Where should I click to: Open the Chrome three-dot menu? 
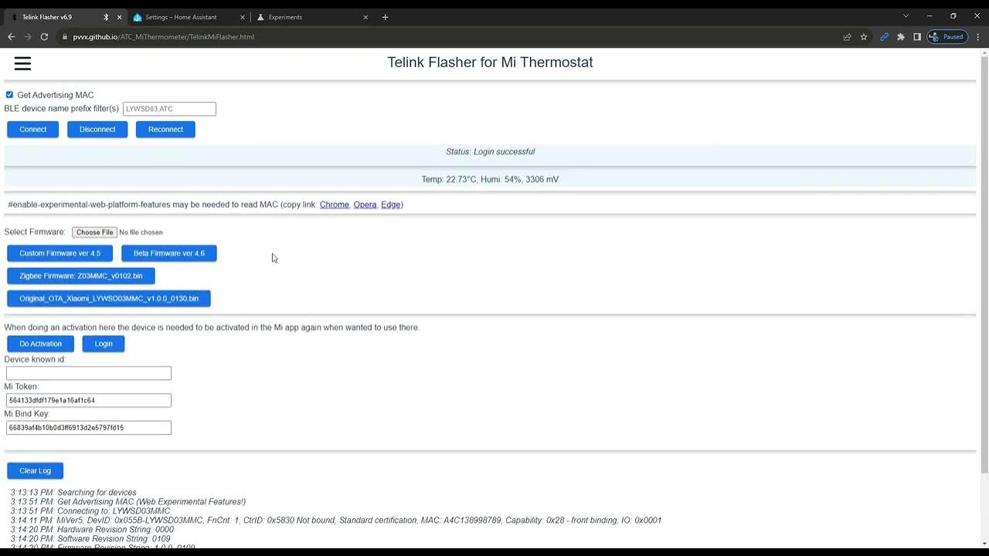(978, 36)
